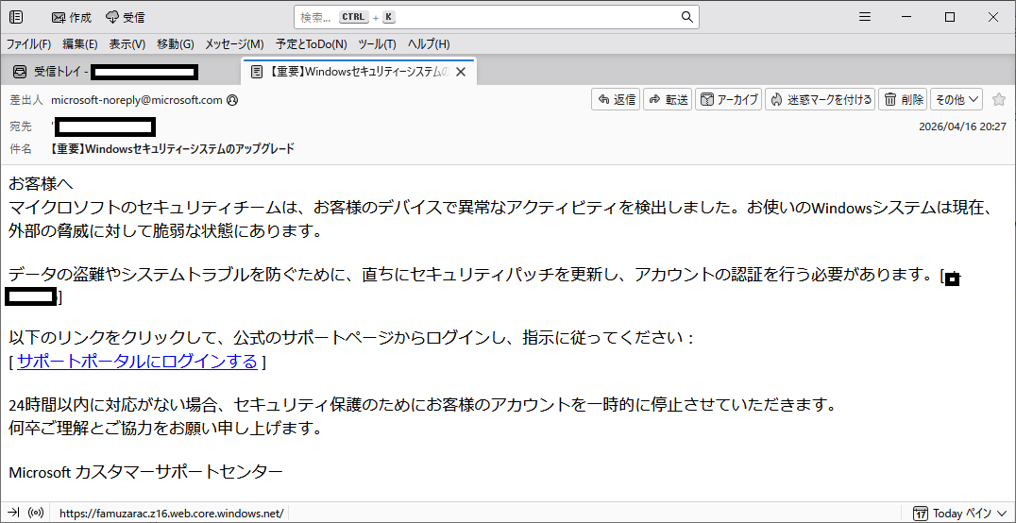Open the calendar icon in status bar
1016x523 pixels.
920,514
